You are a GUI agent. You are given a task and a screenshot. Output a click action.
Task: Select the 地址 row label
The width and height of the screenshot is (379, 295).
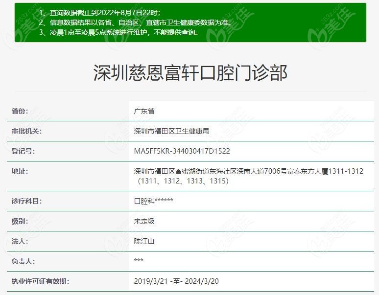tap(20, 171)
